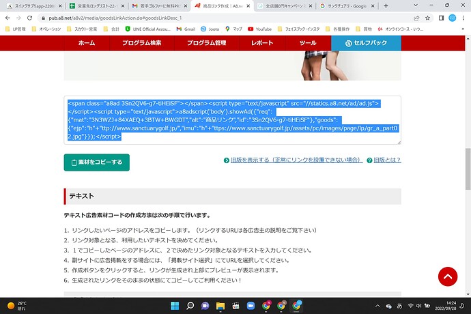Show hidden system tray icons chevron
471x314 pixels.
[377, 306]
